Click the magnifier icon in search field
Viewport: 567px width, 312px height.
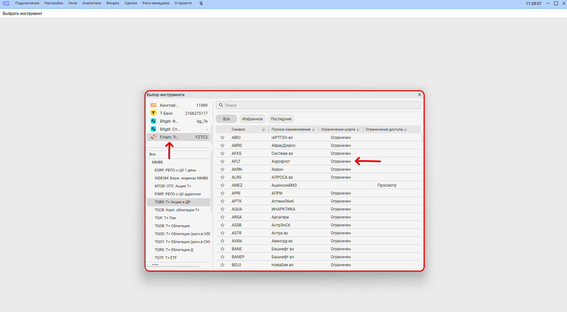click(x=221, y=105)
